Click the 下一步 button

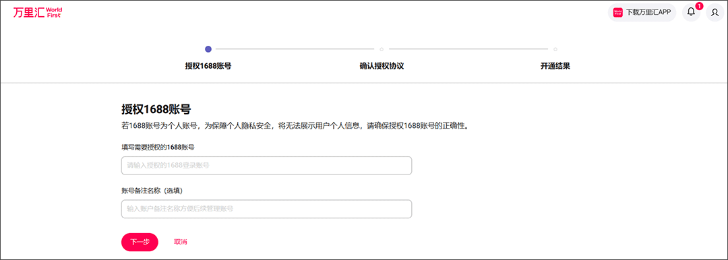coord(140,242)
